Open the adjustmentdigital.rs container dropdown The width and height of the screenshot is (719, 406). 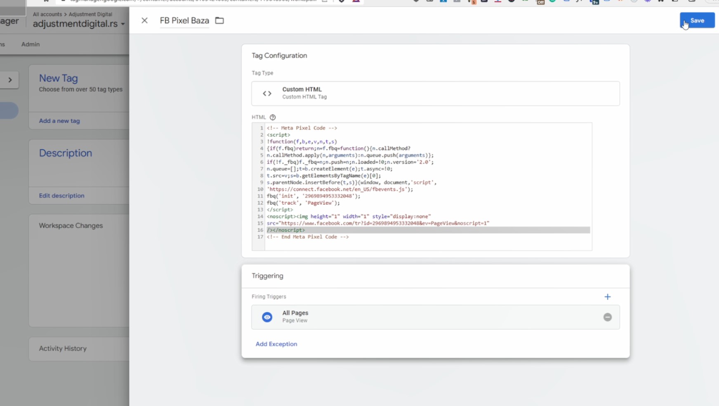(79, 24)
